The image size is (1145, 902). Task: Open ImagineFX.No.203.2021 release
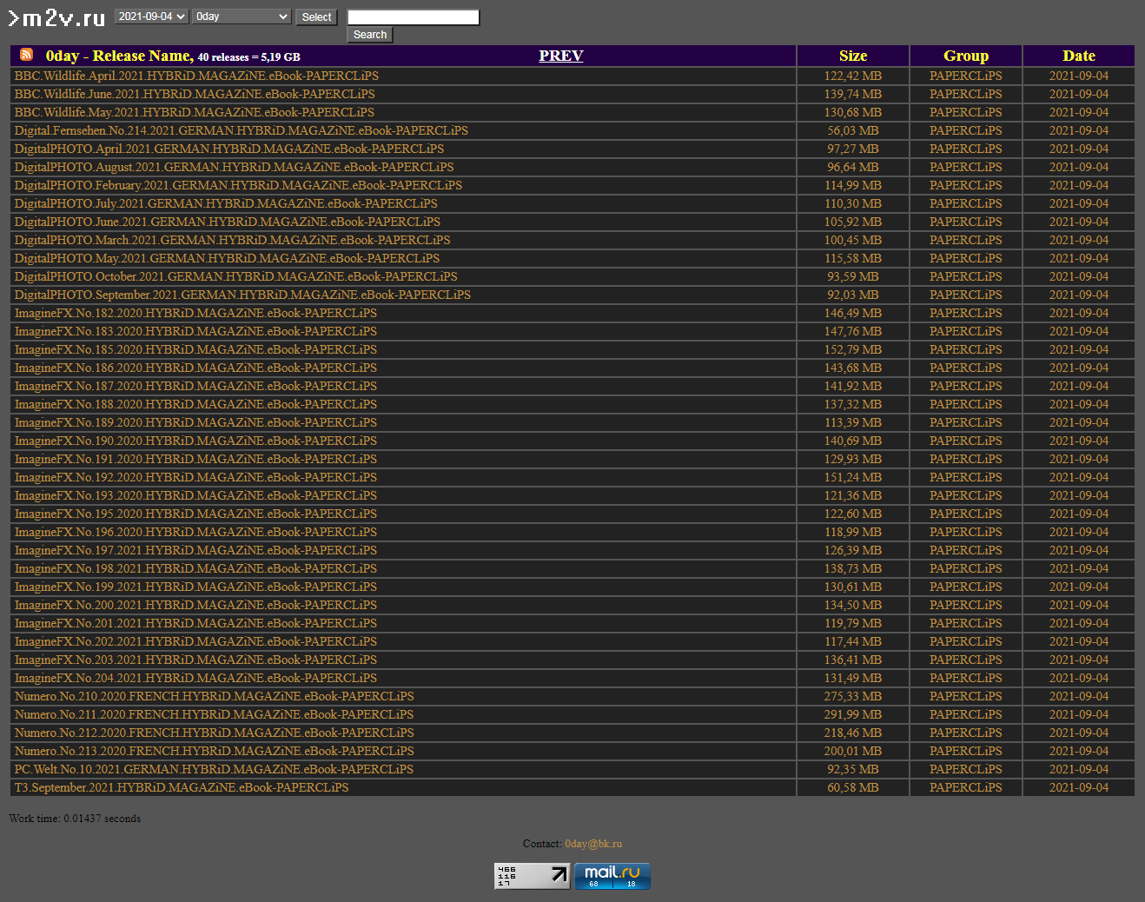click(195, 660)
